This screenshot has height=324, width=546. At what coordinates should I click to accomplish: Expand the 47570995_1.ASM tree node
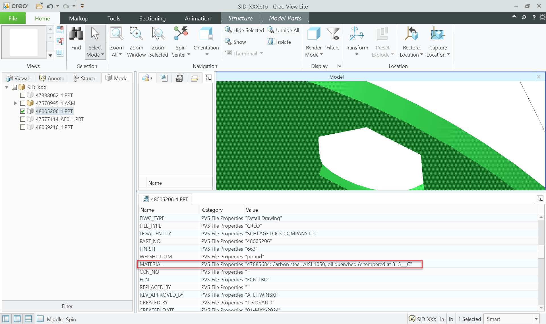pyautogui.click(x=15, y=103)
